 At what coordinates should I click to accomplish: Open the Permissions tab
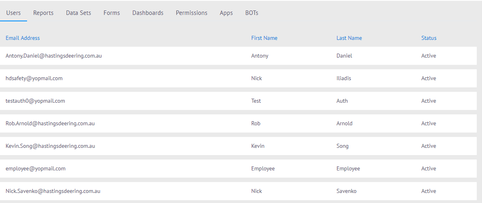click(192, 13)
